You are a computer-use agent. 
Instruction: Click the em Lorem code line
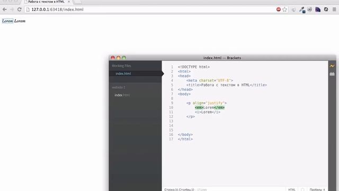pos(210,108)
